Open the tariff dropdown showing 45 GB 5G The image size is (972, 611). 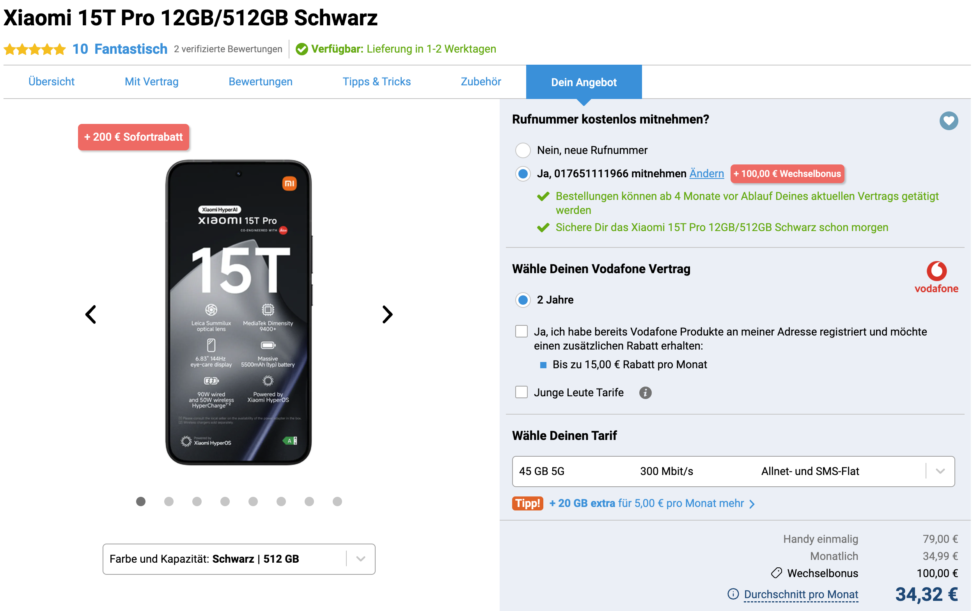(733, 471)
